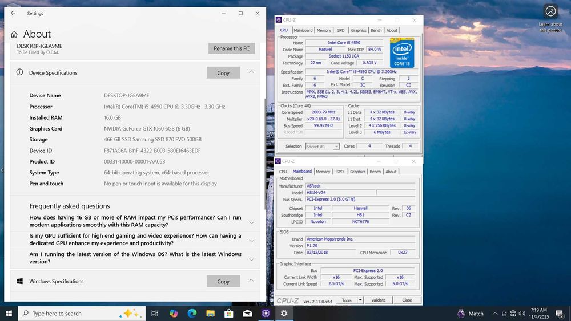This screenshot has width=571, height=321.
Task: Switch to CPU-Z via its taskbar icon
Action: pos(266,314)
